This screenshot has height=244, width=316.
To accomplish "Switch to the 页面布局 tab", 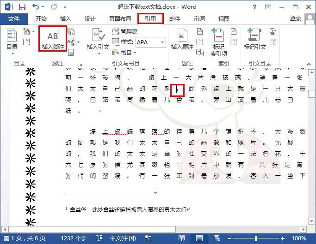I will pyautogui.click(x=120, y=18).
